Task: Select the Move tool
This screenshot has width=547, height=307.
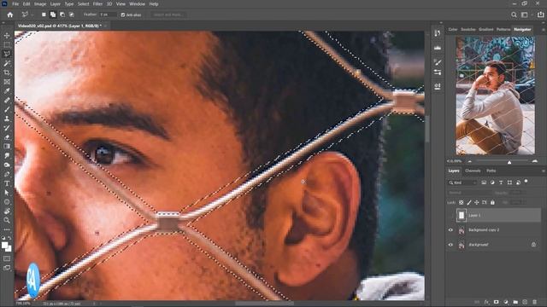Action: [x=7, y=36]
